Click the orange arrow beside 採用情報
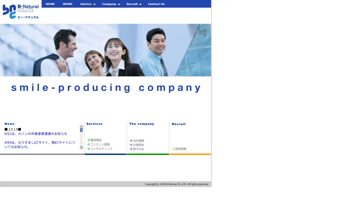The width and height of the screenshot is (350, 219). click(x=173, y=149)
